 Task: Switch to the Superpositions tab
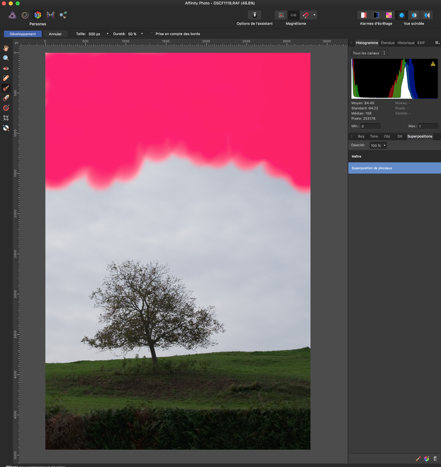coord(419,137)
